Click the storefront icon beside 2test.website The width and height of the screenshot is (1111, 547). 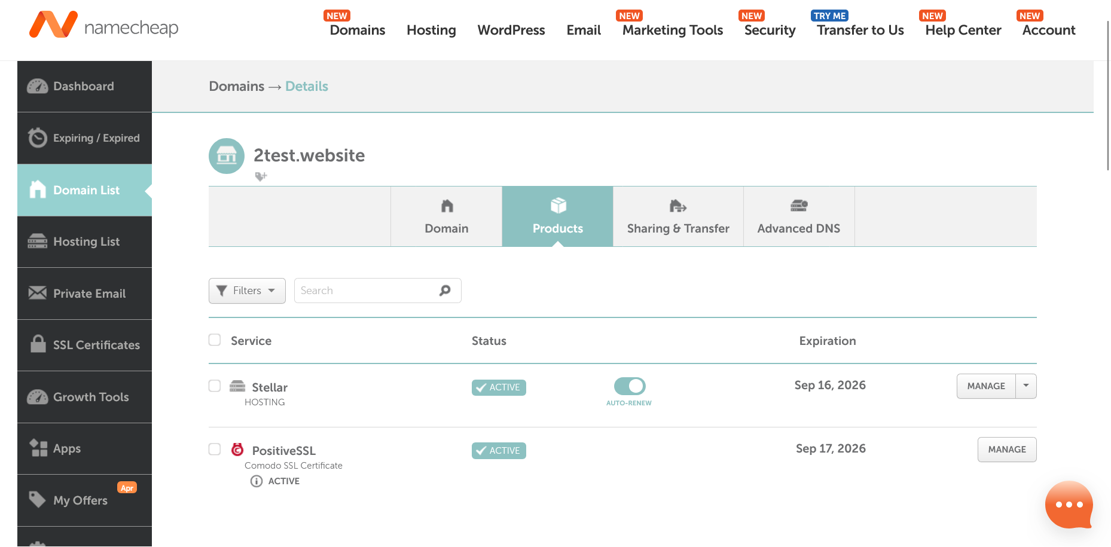pyautogui.click(x=227, y=156)
